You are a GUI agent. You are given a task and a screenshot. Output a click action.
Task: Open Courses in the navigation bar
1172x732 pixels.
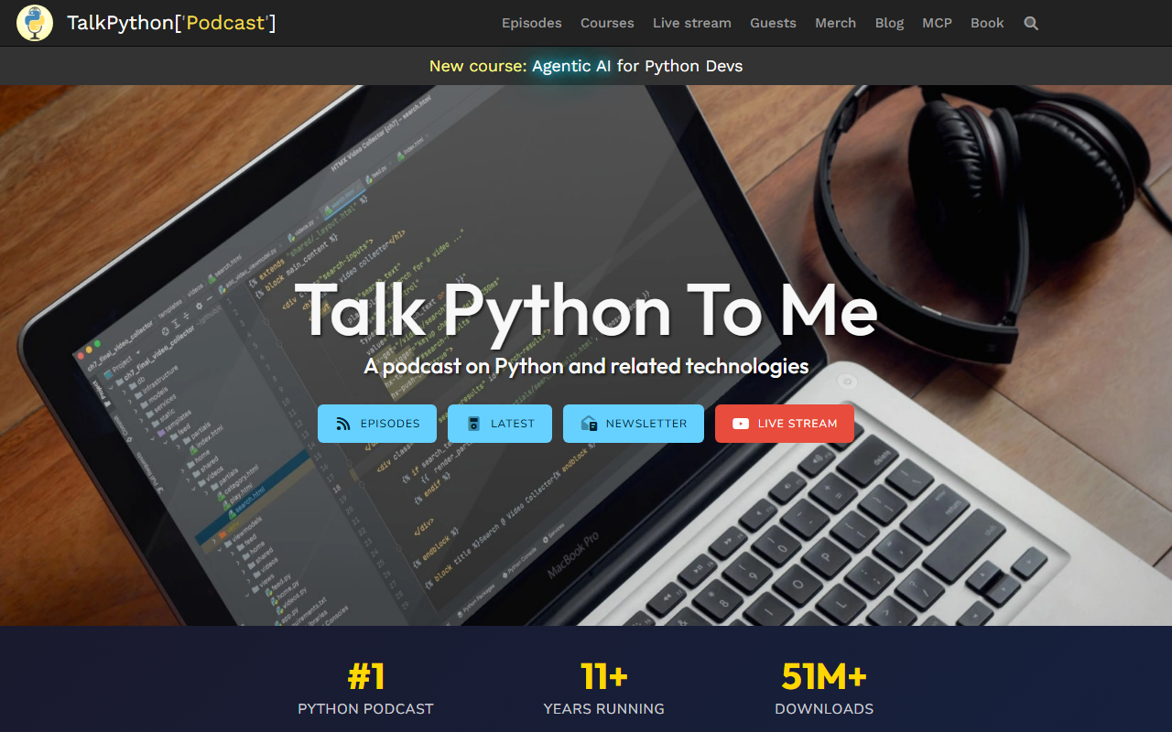click(x=607, y=23)
